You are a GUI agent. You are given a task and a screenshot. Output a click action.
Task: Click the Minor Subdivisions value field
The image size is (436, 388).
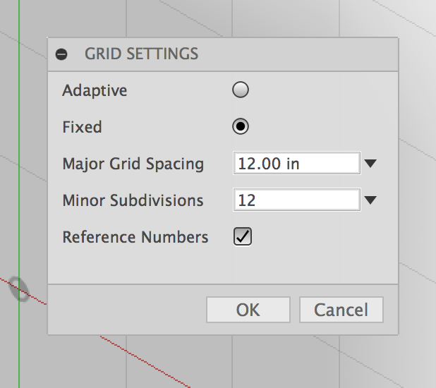coord(296,200)
